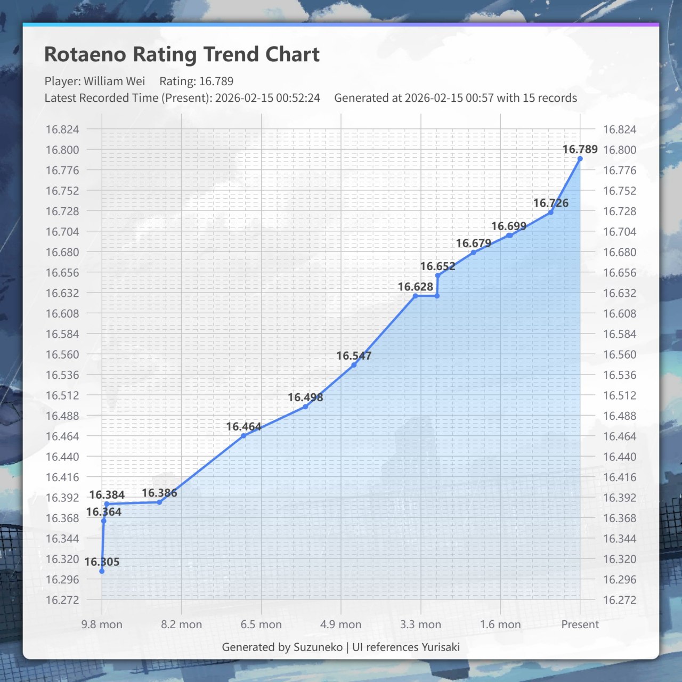Click the "4.9 mon" x-axis tick label

pyautogui.click(x=341, y=624)
